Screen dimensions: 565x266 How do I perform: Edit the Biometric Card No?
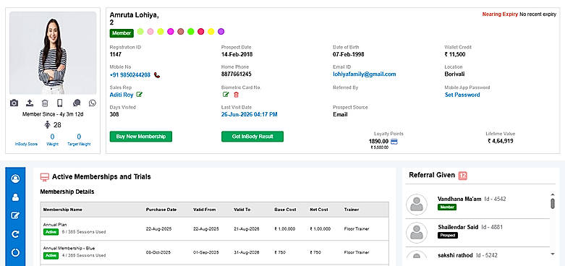[x=226, y=95]
